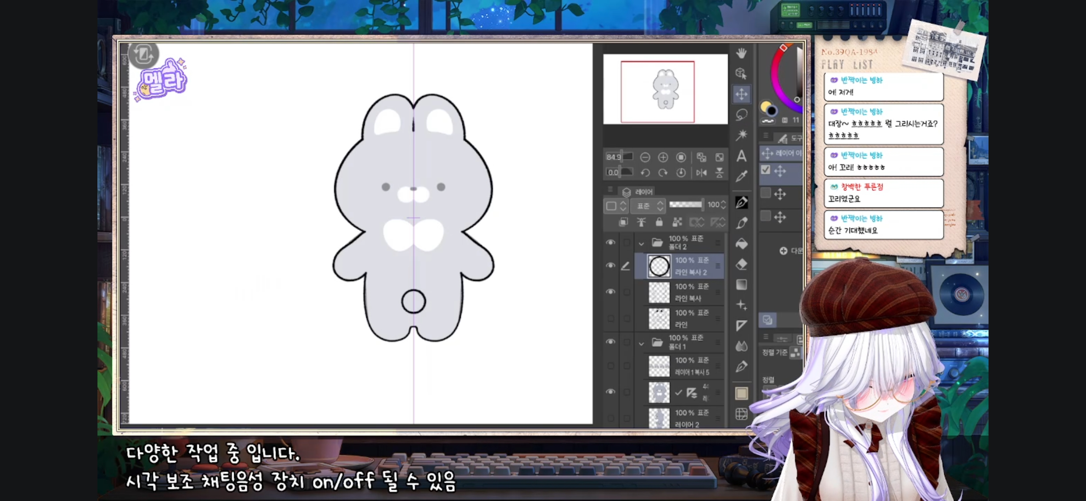
Task: Select the Move Layer tool
Action: [x=741, y=94]
